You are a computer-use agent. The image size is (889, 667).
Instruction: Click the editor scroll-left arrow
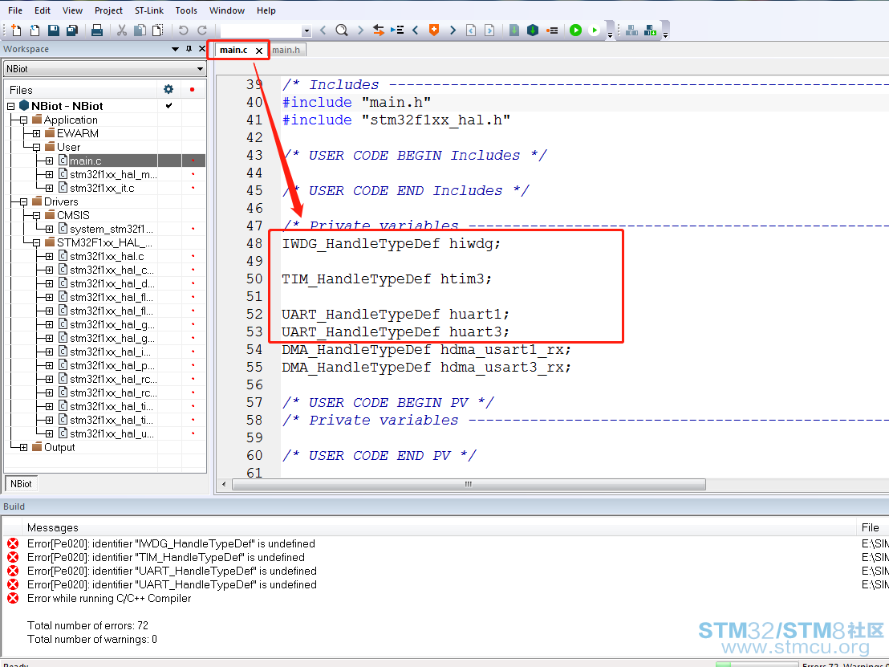225,484
